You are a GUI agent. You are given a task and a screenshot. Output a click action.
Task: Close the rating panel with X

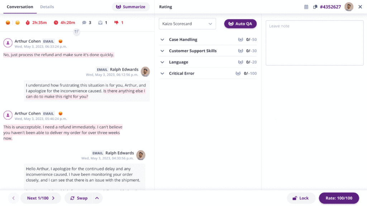point(360,7)
